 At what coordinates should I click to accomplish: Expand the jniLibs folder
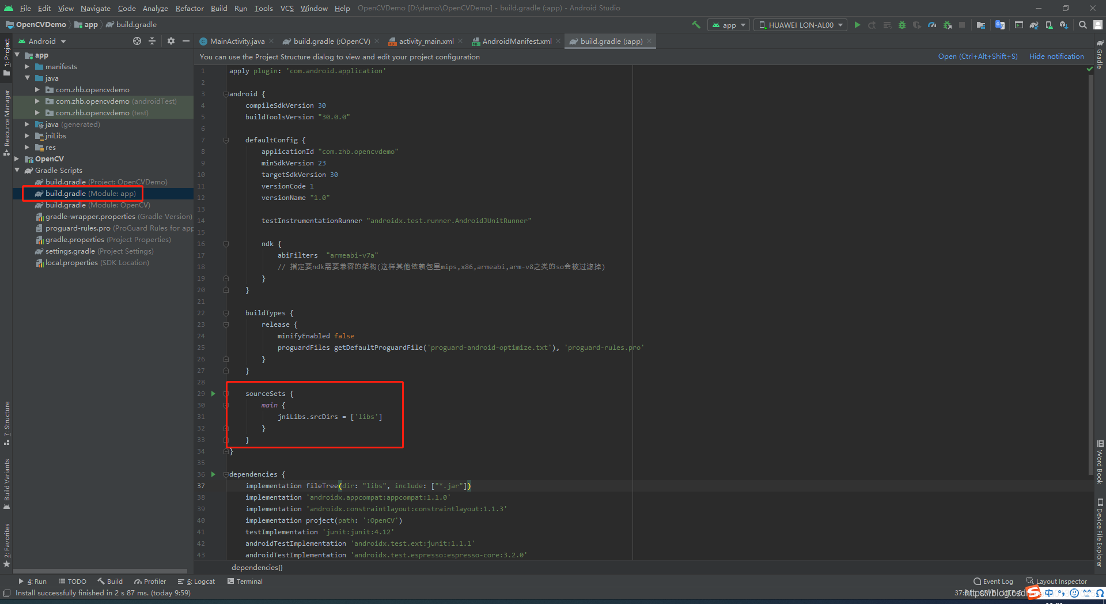(x=27, y=135)
